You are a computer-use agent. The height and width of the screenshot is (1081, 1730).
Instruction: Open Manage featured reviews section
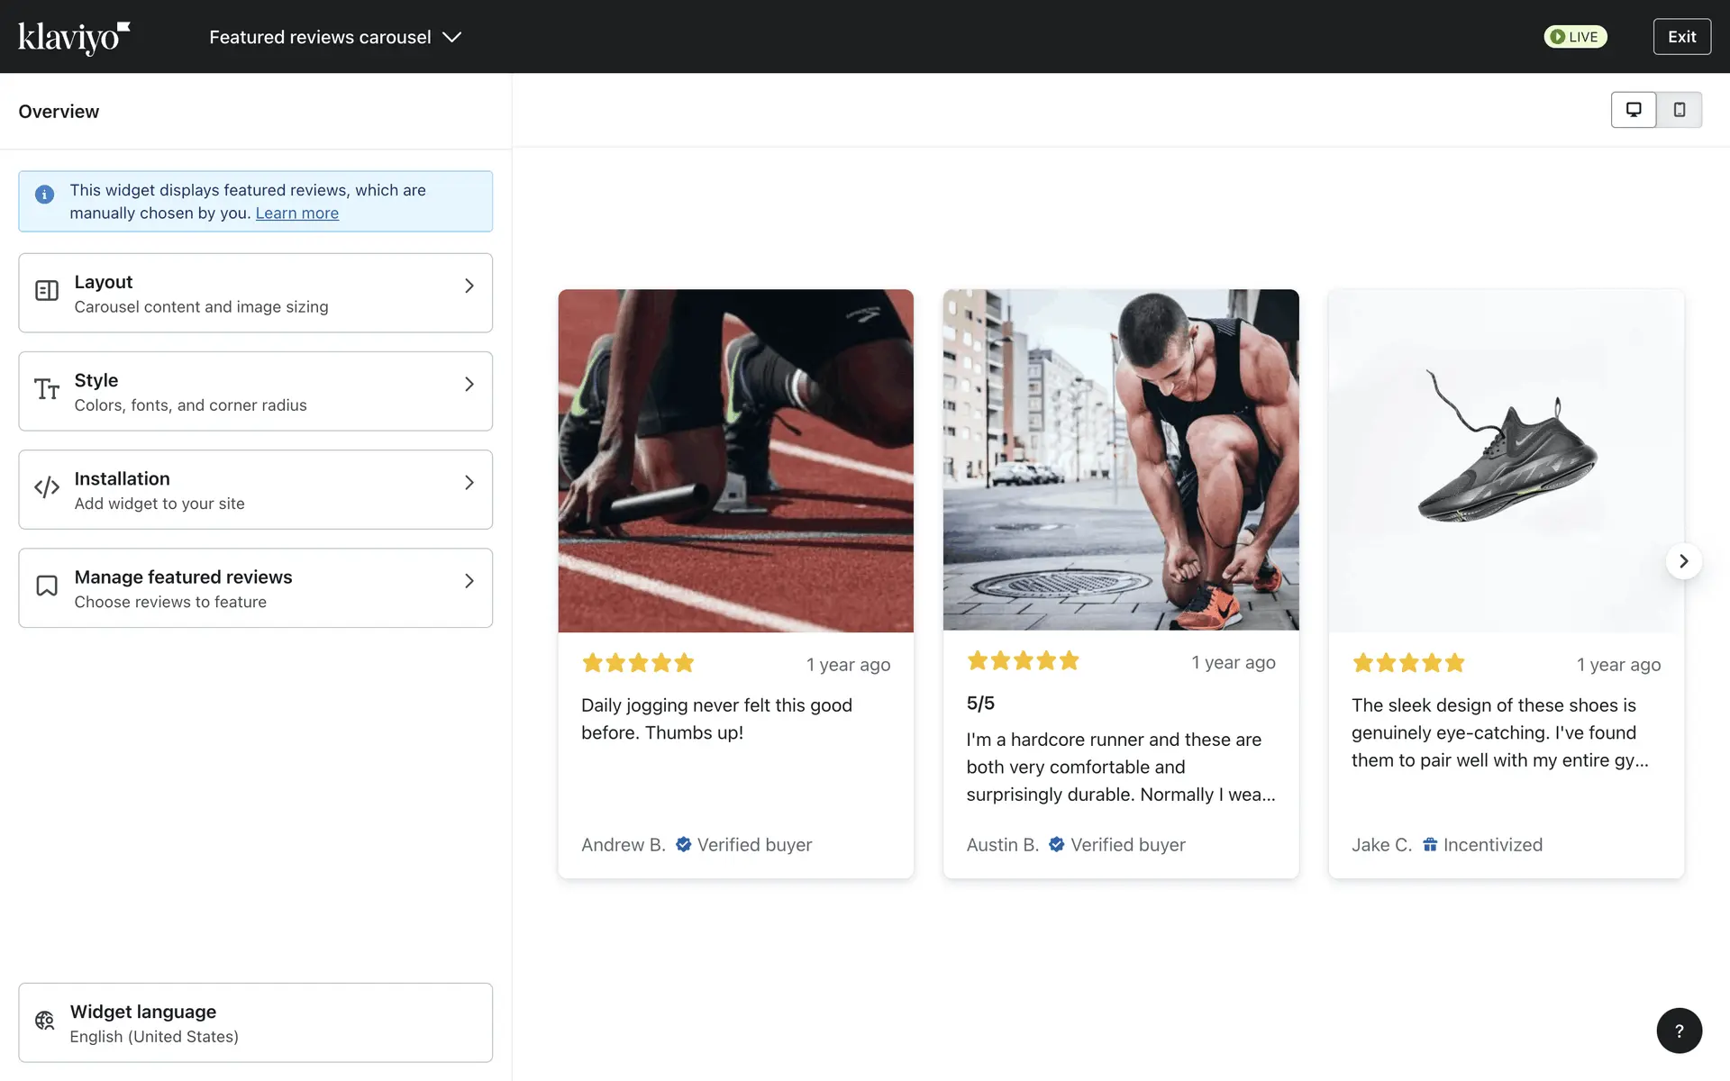click(255, 587)
